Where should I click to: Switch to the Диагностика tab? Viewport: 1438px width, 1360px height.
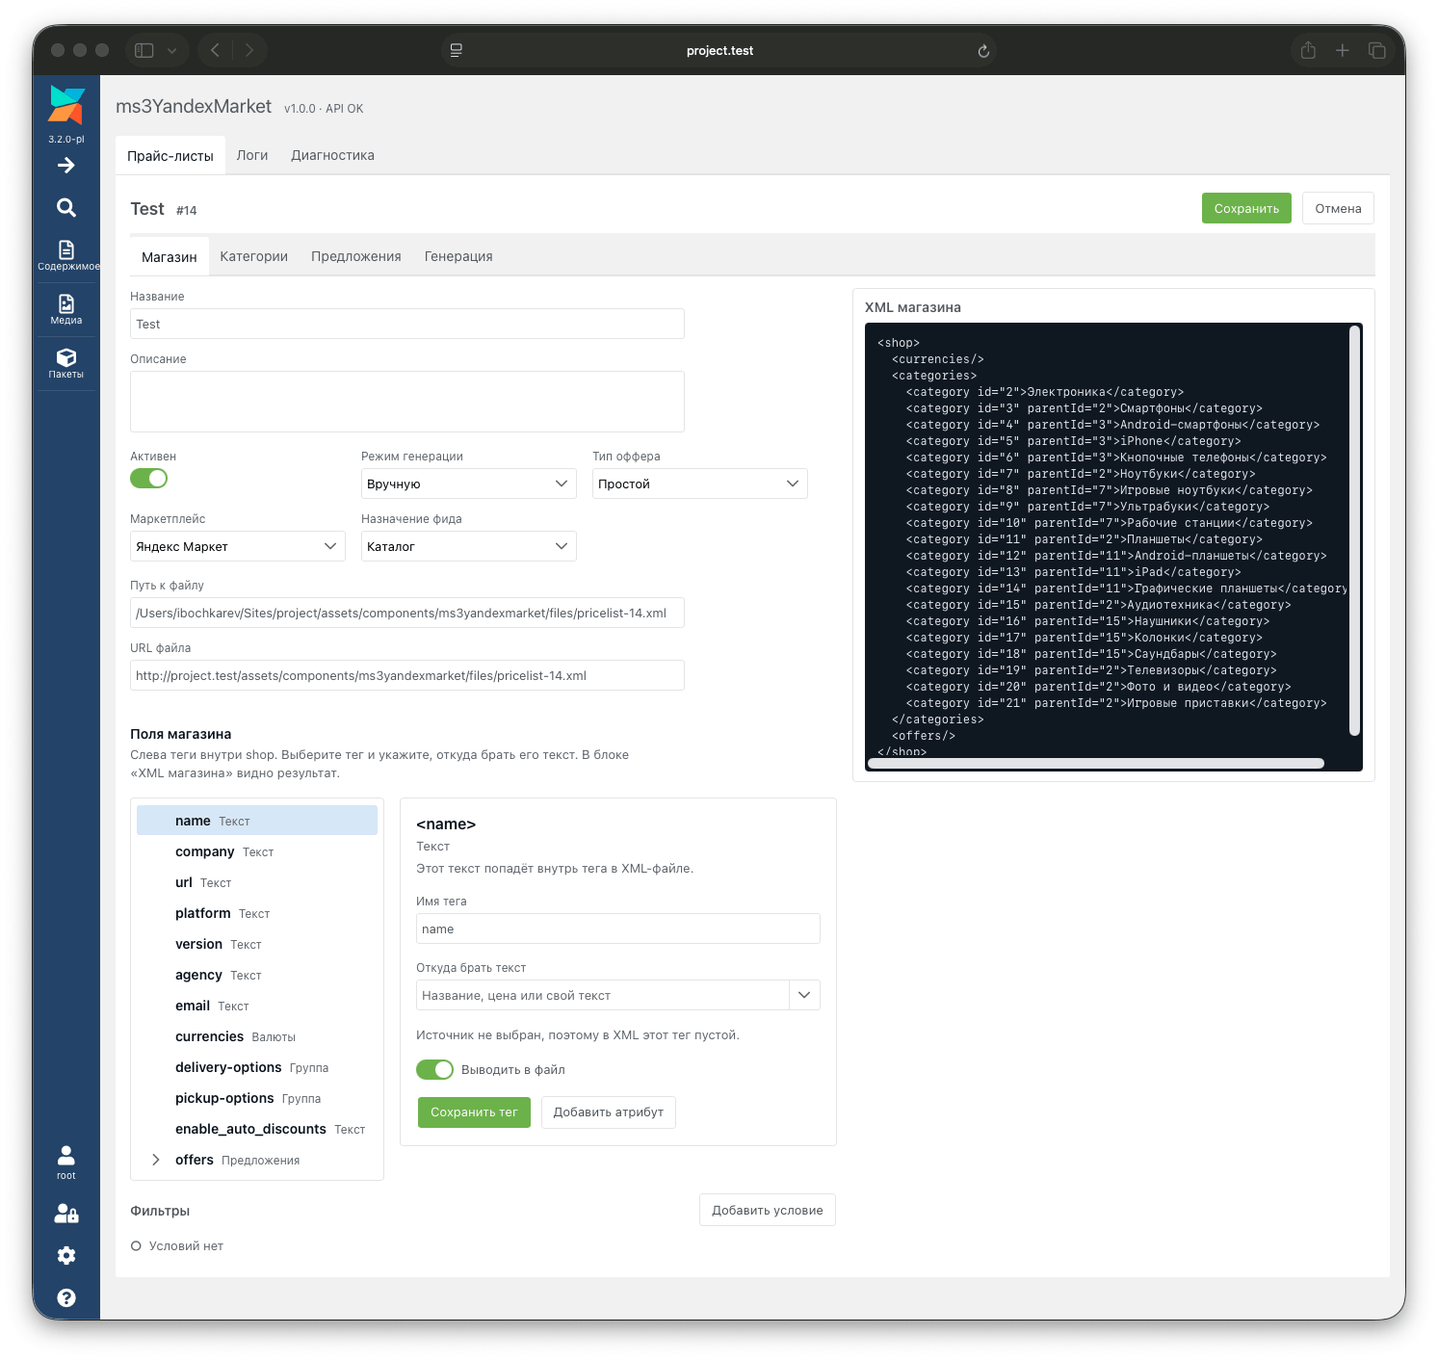pos(332,155)
